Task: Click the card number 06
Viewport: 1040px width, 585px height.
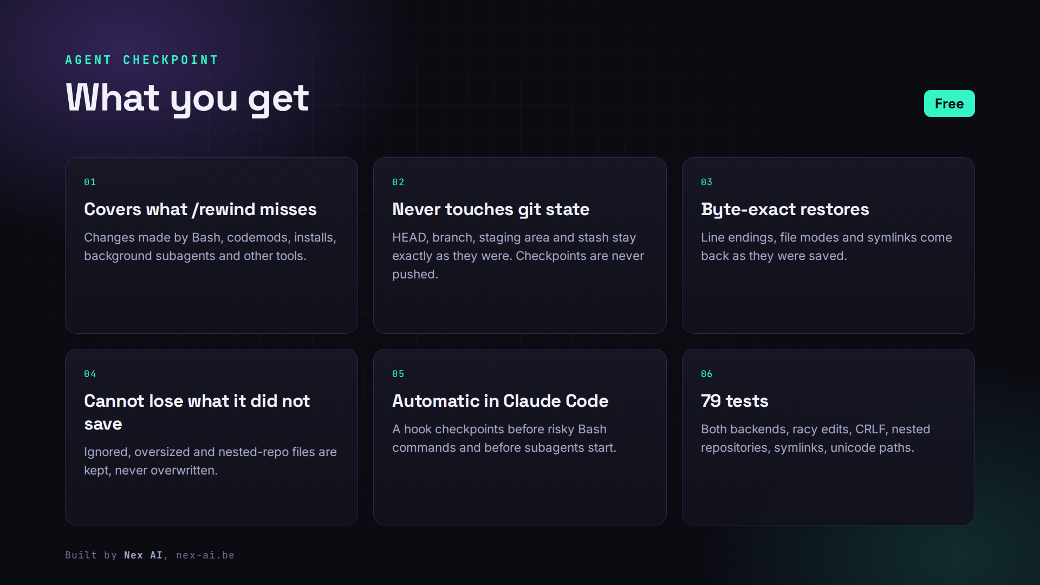Action: [706, 374]
